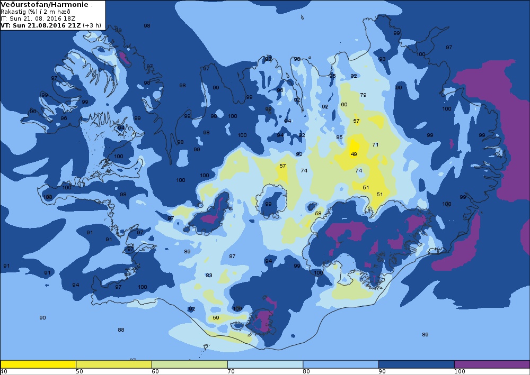530x375 pixels.
Task: Click the humidity value 49 on the map
Action: [354, 154]
